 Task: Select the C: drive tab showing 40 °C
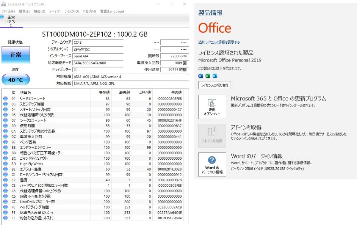pos(11,21)
